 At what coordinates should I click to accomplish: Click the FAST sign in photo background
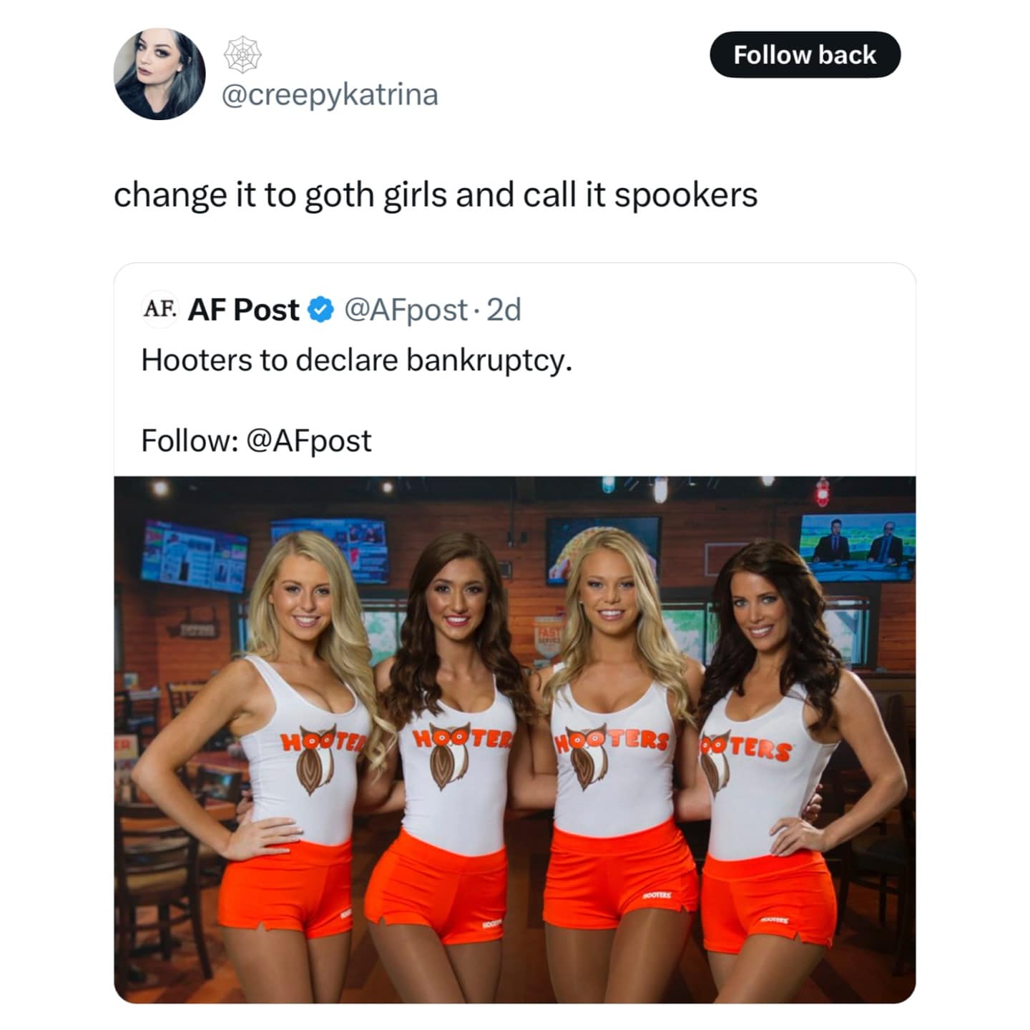tap(550, 634)
